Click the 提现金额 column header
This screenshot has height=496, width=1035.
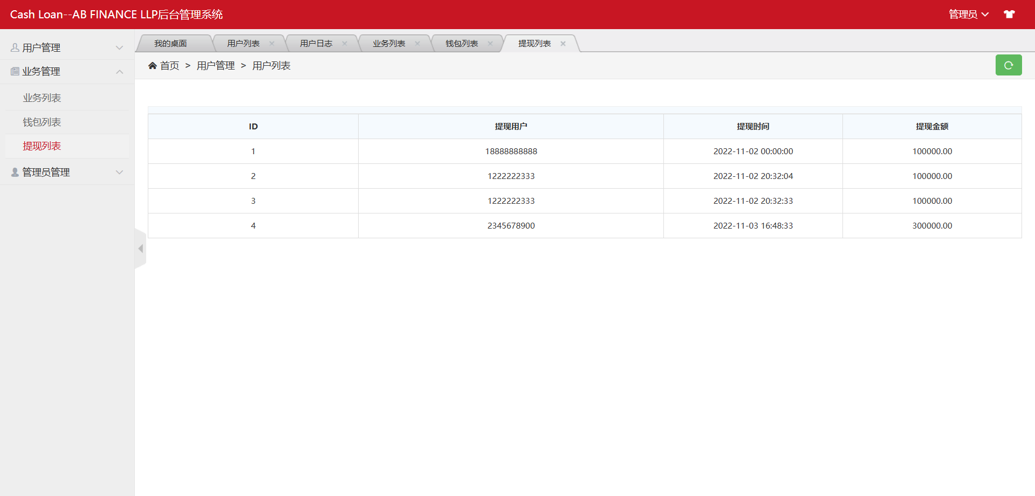[x=931, y=127]
